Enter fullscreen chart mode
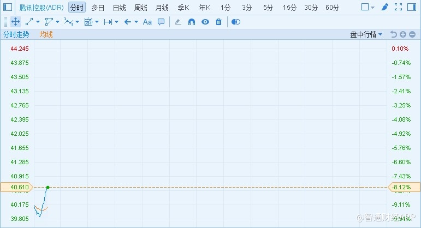The width and height of the screenshot is (421, 228). pos(398,7)
